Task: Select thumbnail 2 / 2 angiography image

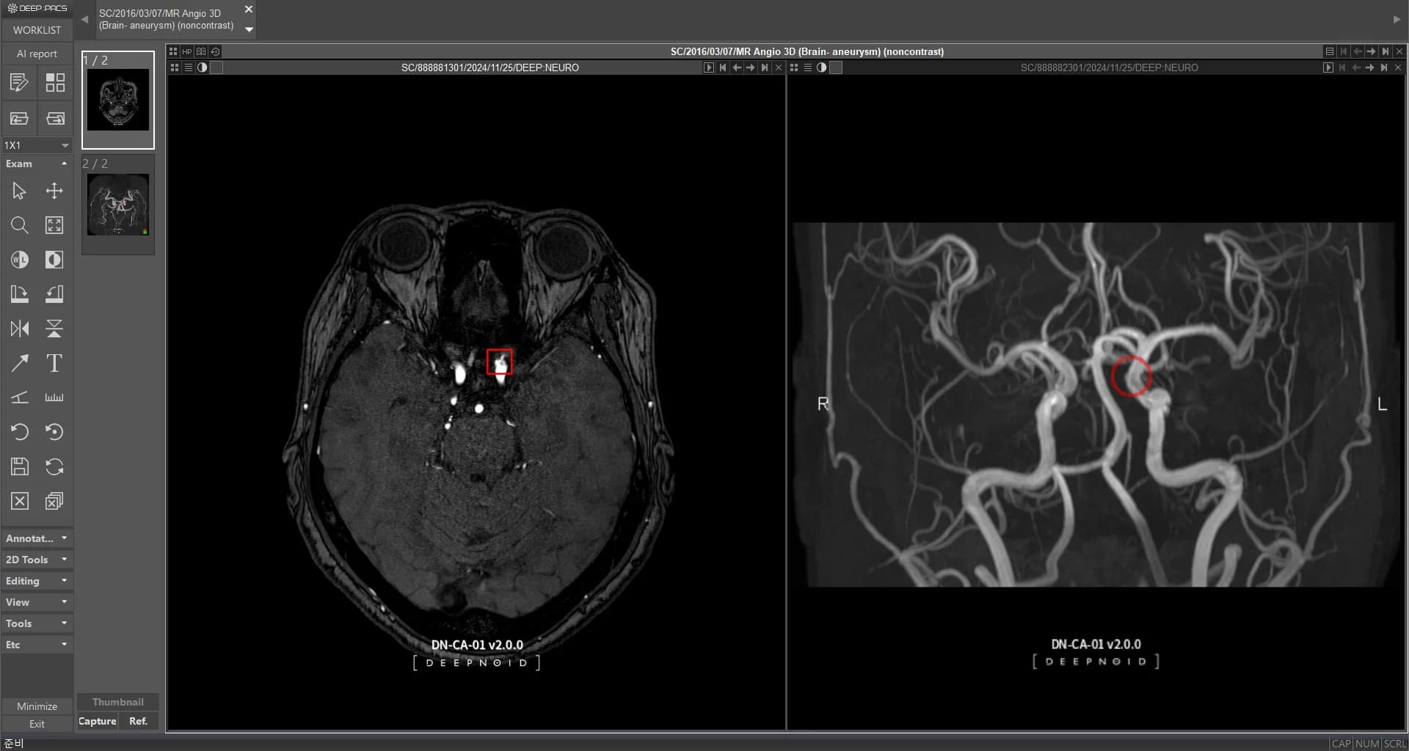Action: 118,205
